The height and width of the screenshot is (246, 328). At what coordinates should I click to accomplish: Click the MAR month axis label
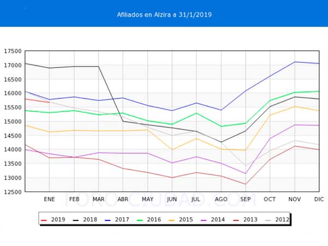(x=98, y=200)
